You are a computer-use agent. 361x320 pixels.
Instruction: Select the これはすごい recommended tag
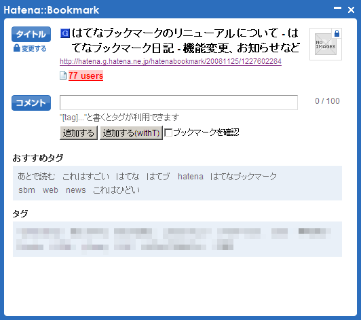85,177
